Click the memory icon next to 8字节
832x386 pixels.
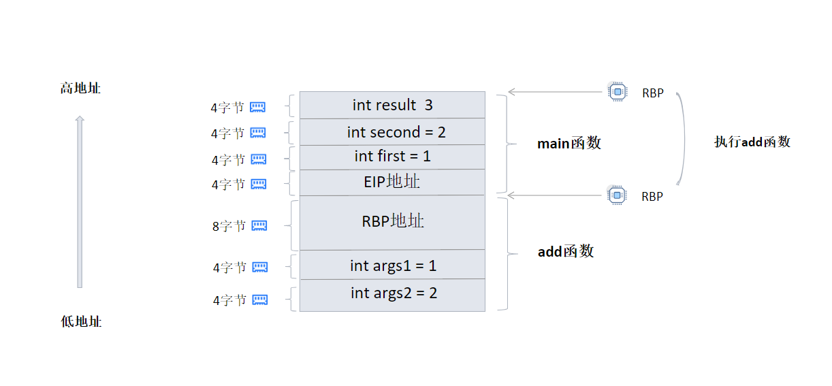pos(259,225)
